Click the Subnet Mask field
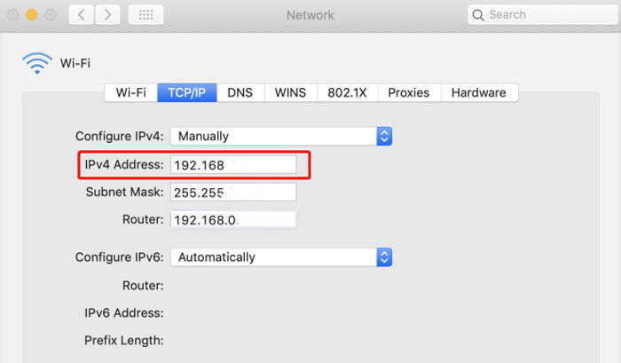This screenshot has width=621, height=363. [x=233, y=192]
